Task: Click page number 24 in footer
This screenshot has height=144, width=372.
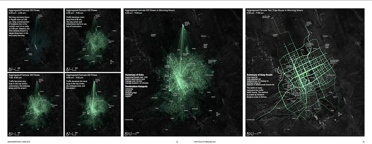Action: tap(177, 142)
